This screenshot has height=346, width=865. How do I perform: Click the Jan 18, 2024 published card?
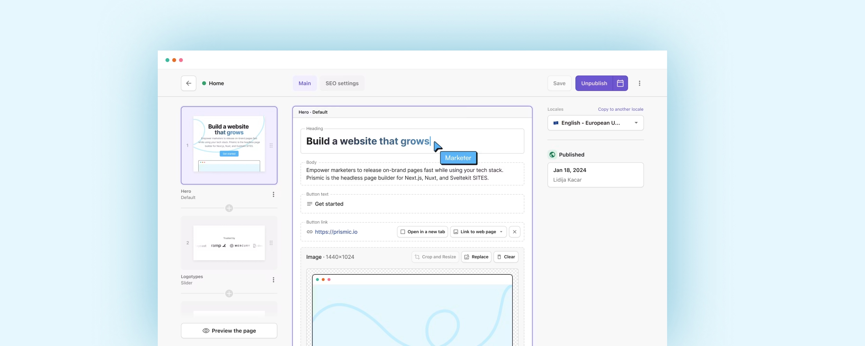[x=595, y=175]
